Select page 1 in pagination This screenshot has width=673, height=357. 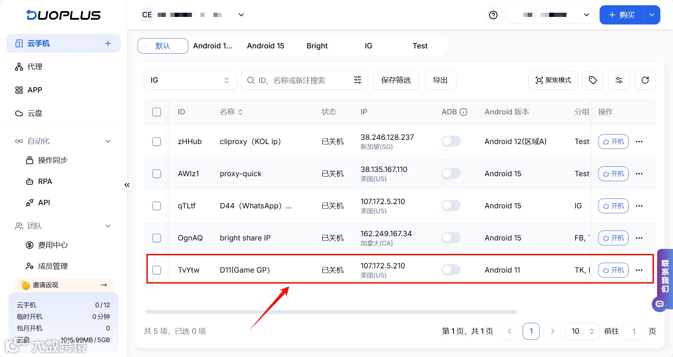tap(531, 331)
